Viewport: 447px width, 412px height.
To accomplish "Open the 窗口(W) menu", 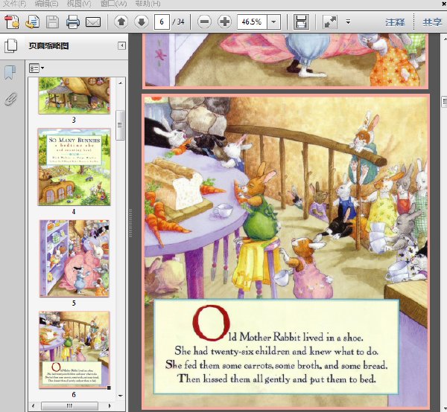I will [114, 4].
